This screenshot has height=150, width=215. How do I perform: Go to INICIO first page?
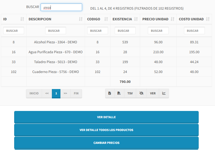point(34,93)
